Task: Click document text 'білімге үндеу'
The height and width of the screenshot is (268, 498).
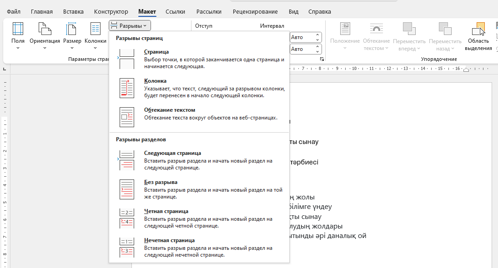Action: (311, 207)
